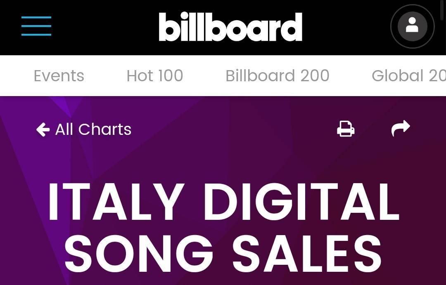This screenshot has height=285, width=446.
Task: Open the hamburger navigation menu
Action: pos(36,26)
